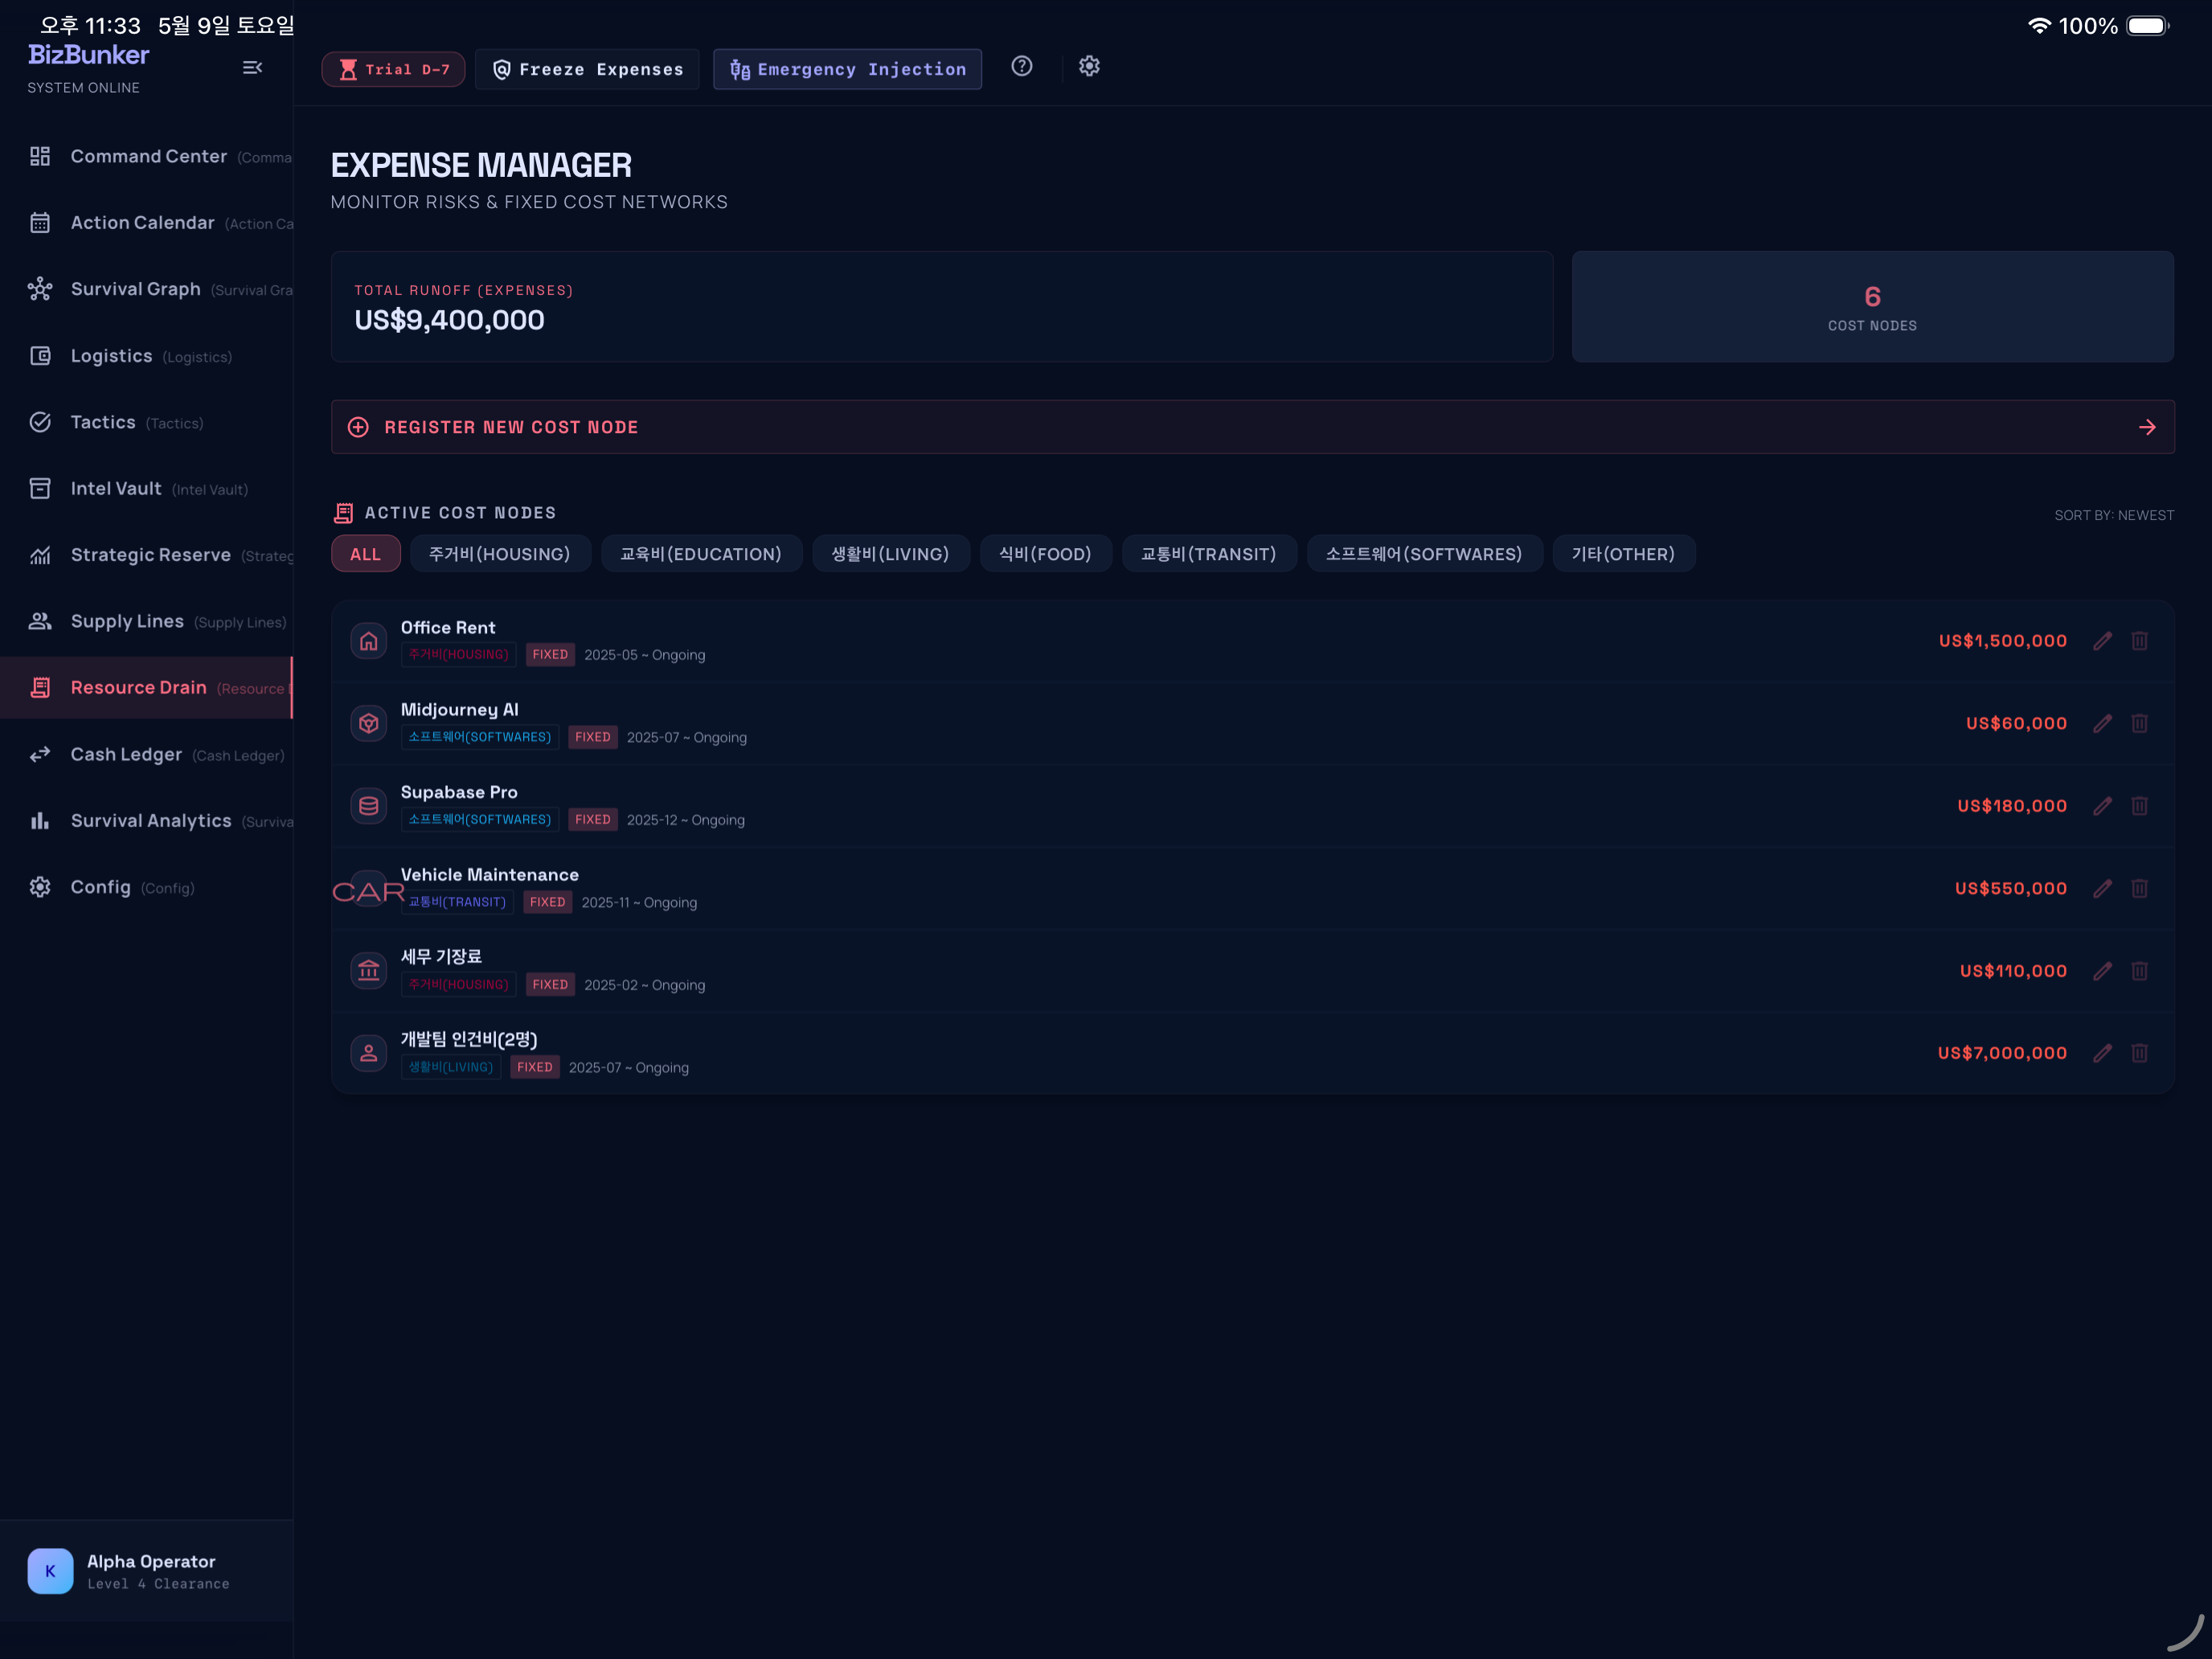The width and height of the screenshot is (2212, 1659).
Task: Open Intel Vault in sidebar
Action: pos(147,489)
